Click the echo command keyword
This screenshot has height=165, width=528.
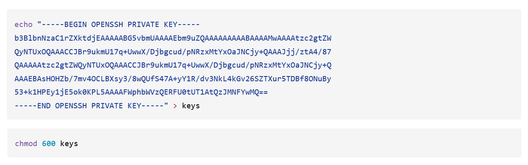[23, 25]
